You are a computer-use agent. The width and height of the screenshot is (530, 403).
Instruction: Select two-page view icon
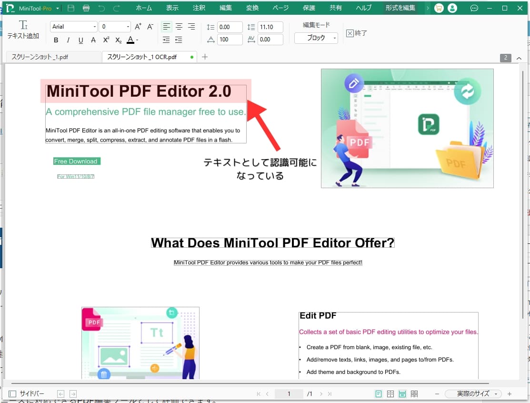click(390, 394)
